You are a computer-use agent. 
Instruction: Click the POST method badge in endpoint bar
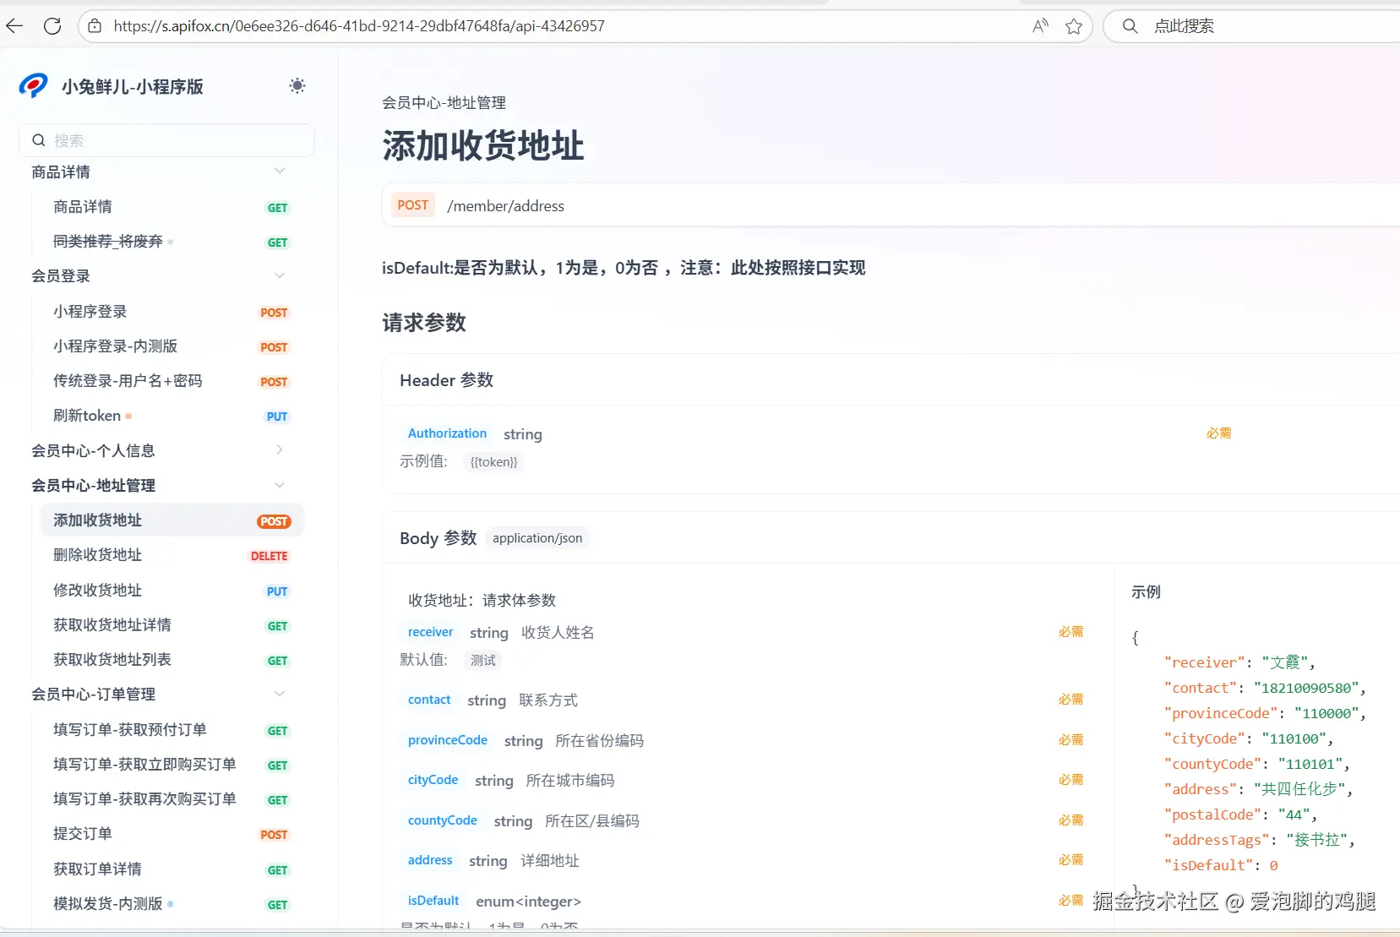[x=413, y=205]
